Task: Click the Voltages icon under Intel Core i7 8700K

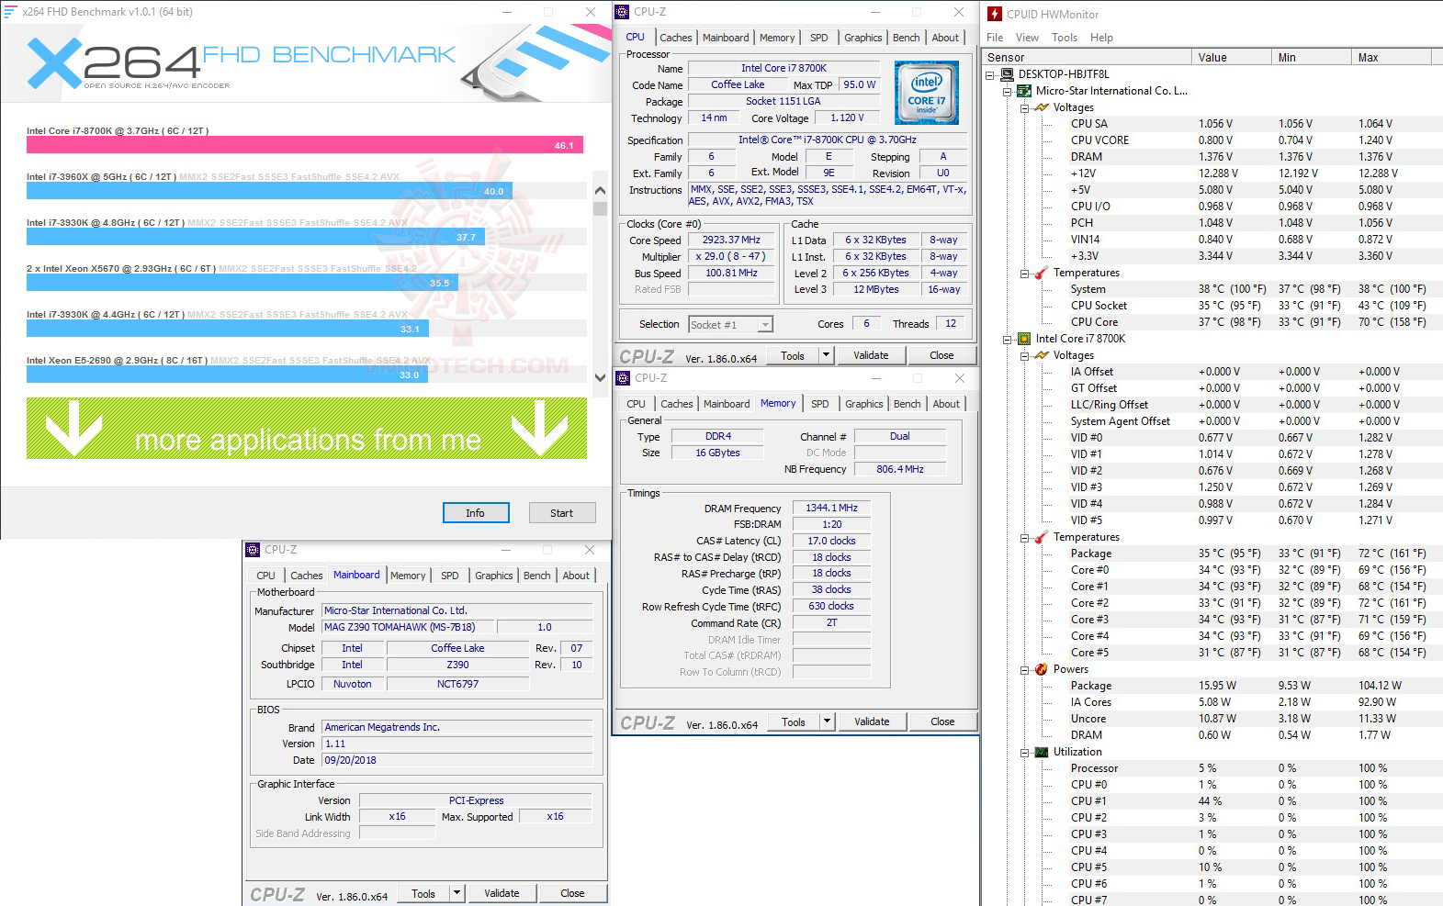Action: tap(1042, 355)
